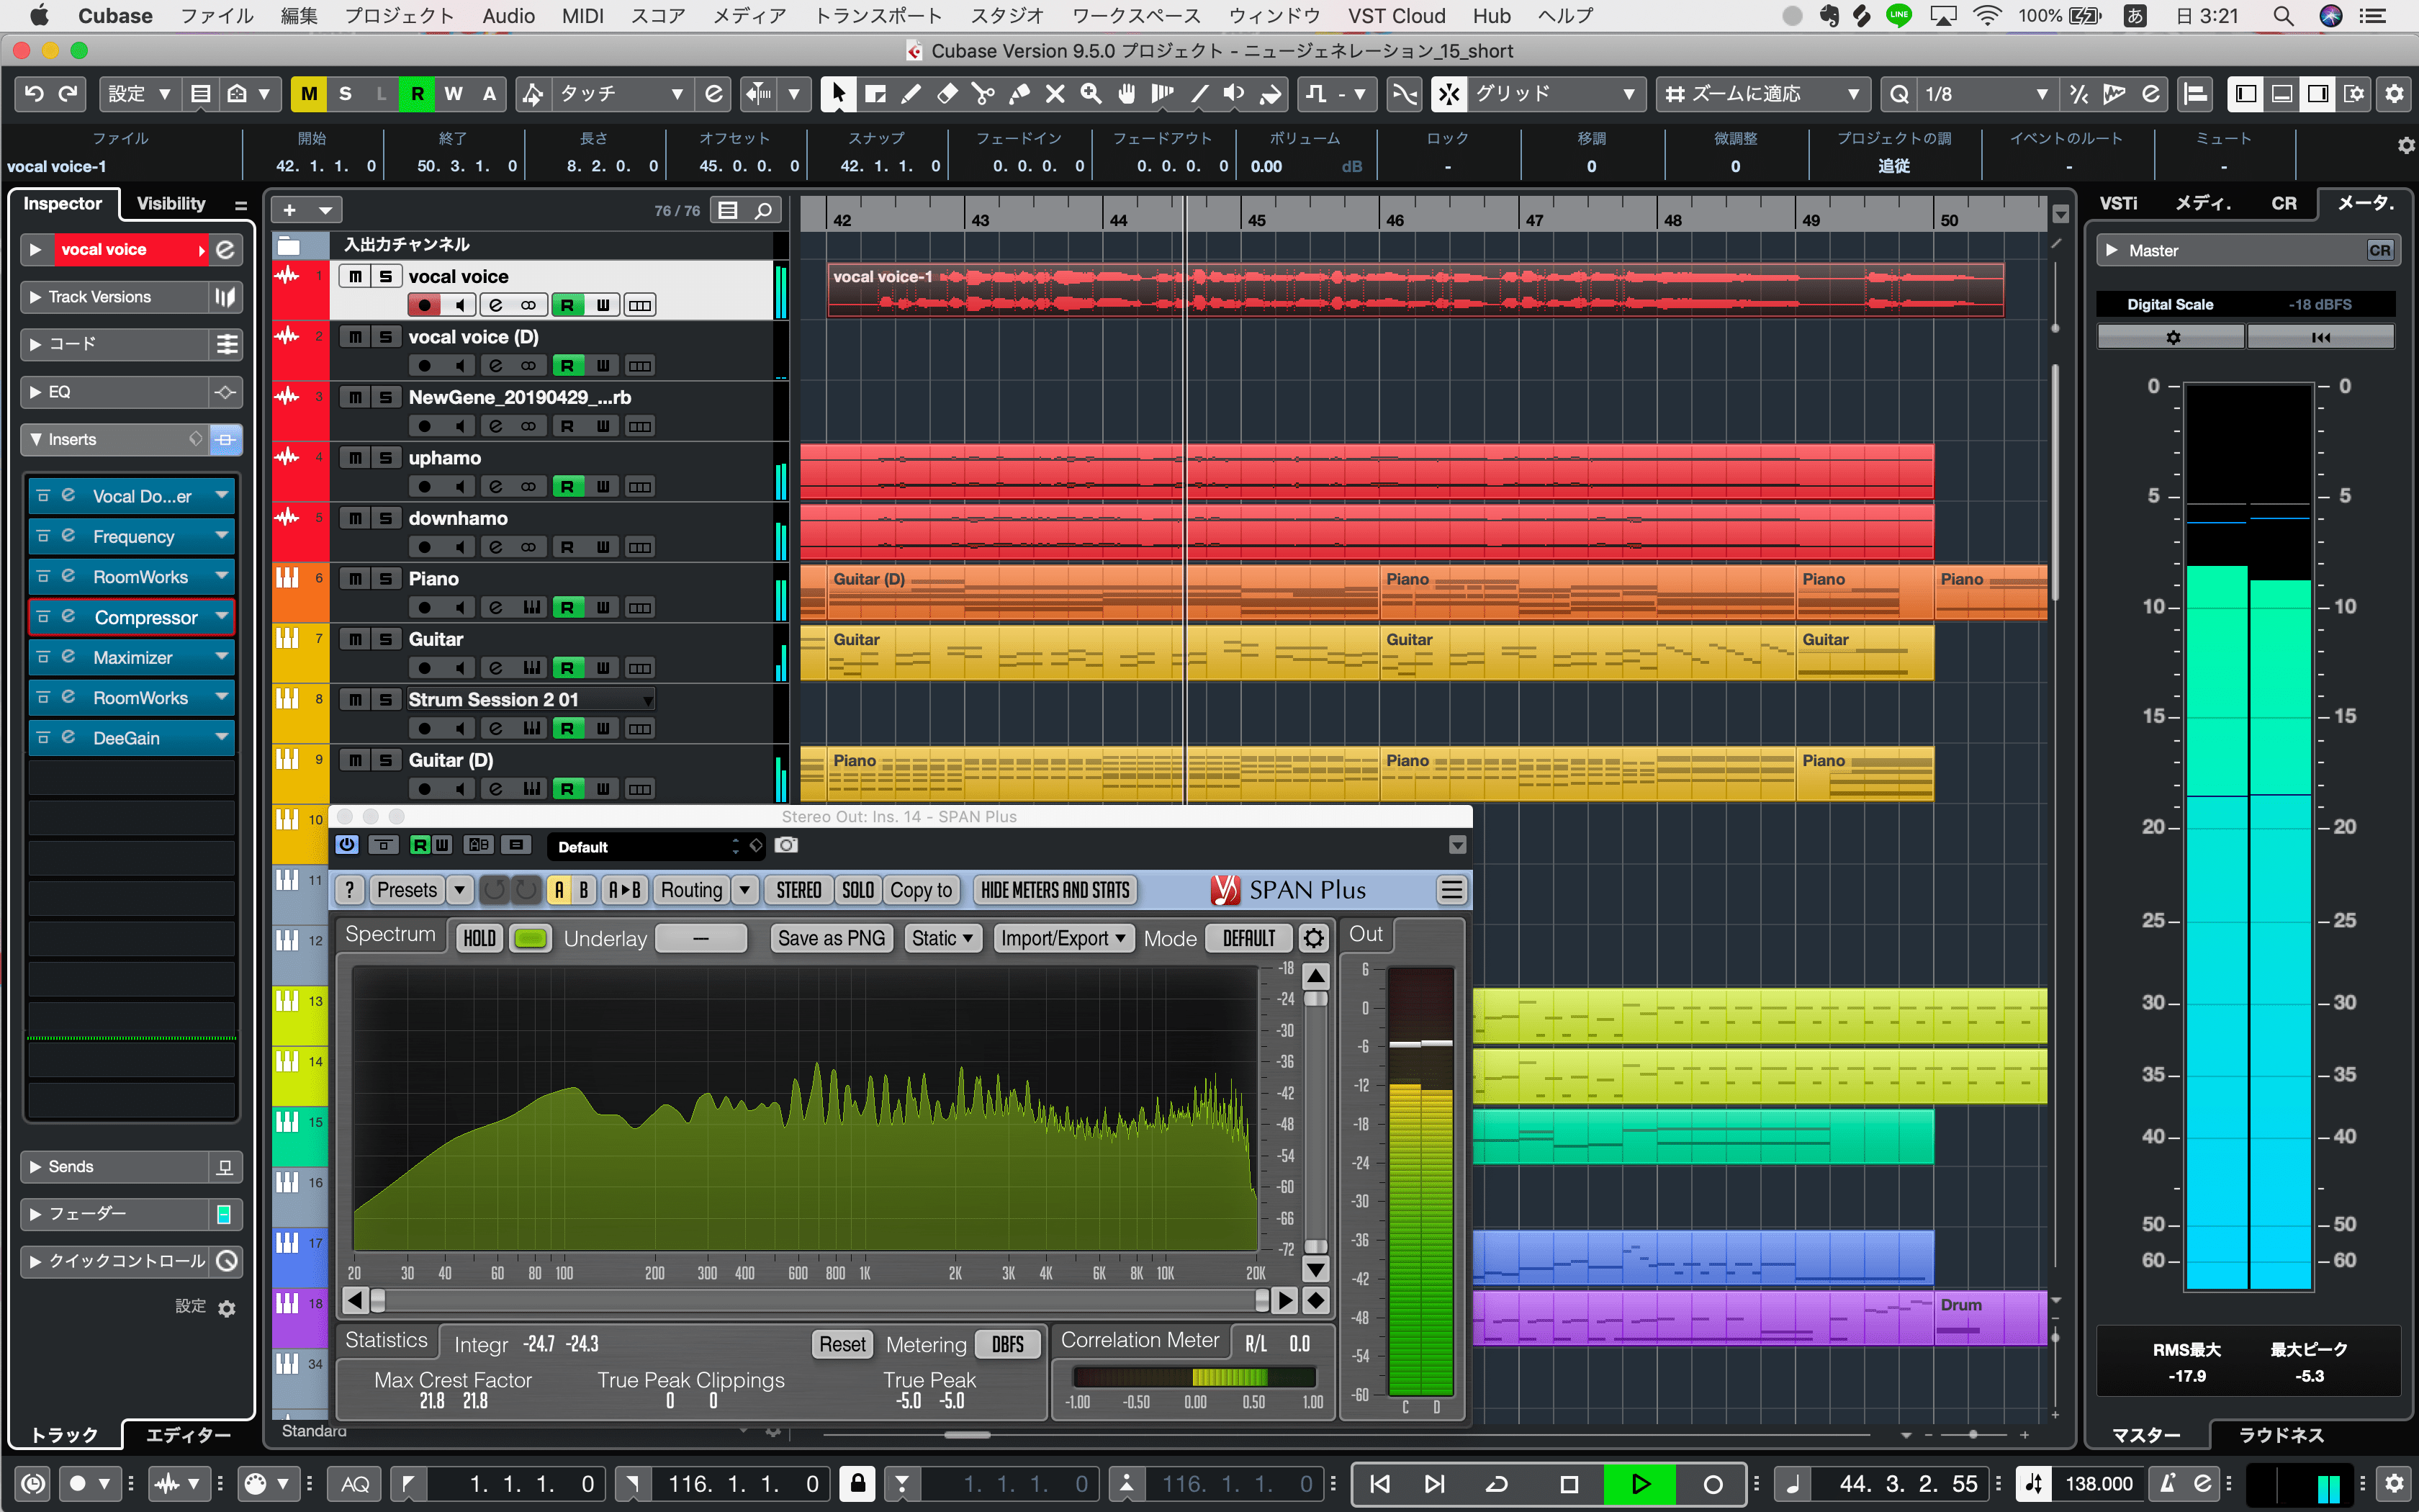Viewport: 2419px width, 1512px height.
Task: Click the Save as PNG button
Action: tap(831, 938)
